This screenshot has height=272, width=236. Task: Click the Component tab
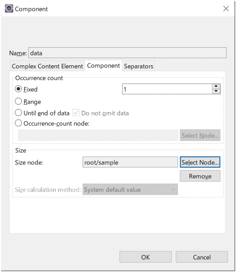tap(103, 66)
